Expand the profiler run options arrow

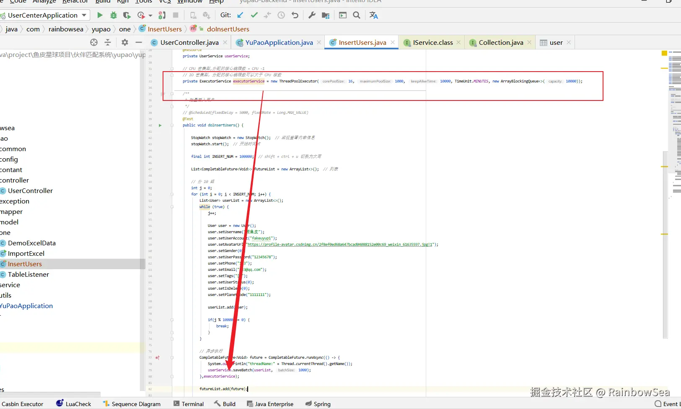click(150, 15)
